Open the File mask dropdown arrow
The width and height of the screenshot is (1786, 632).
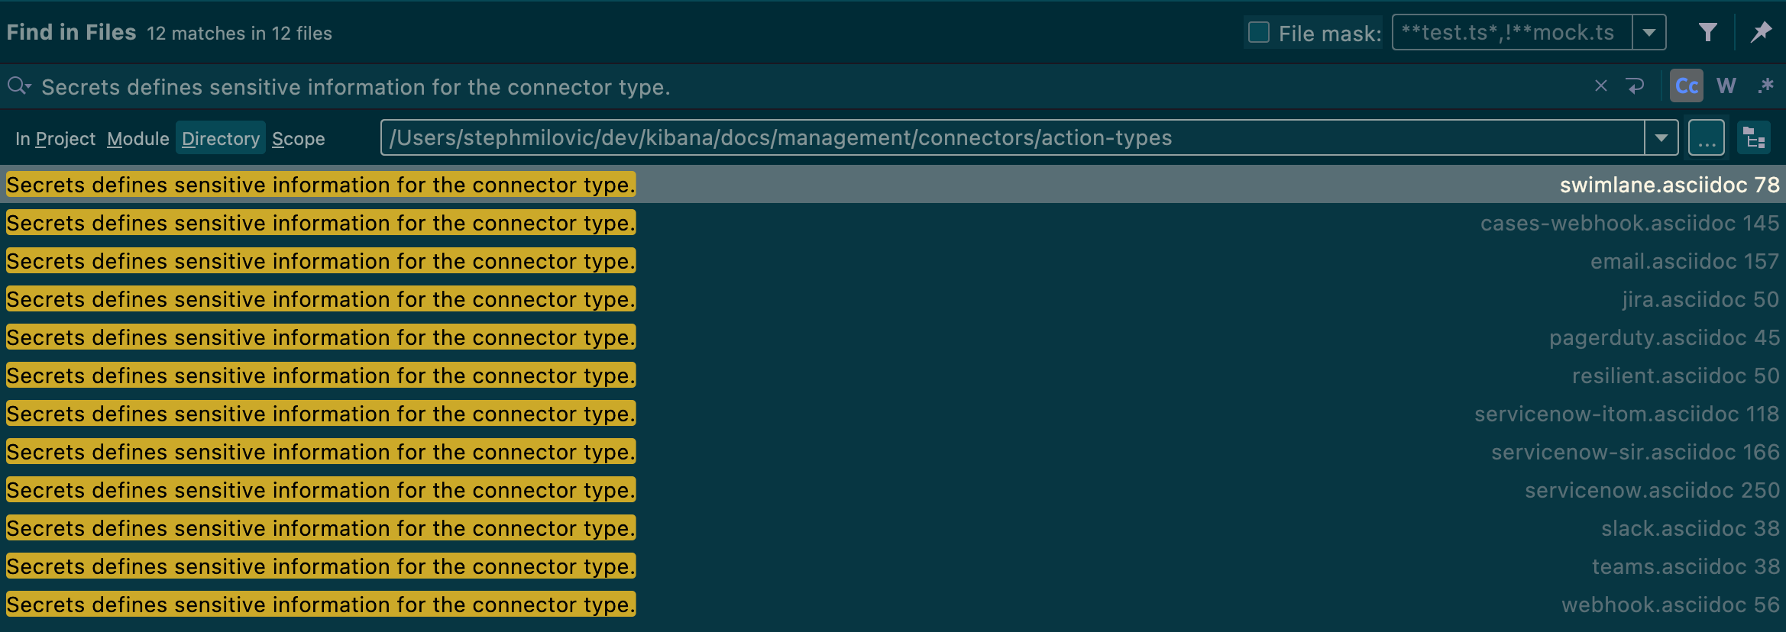point(1649,33)
